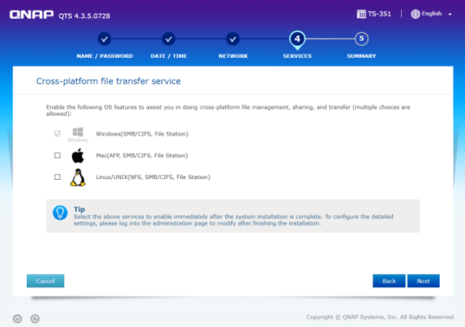Enable the Mac AFP service checkbox

pos(57,155)
